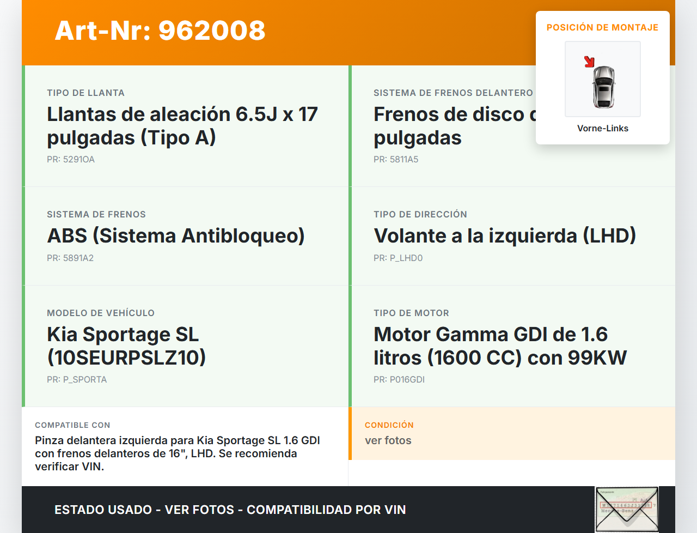The image size is (697, 533).
Task: Click the "MODELO DE VEHÍCULO" label
Action: pyautogui.click(x=101, y=313)
